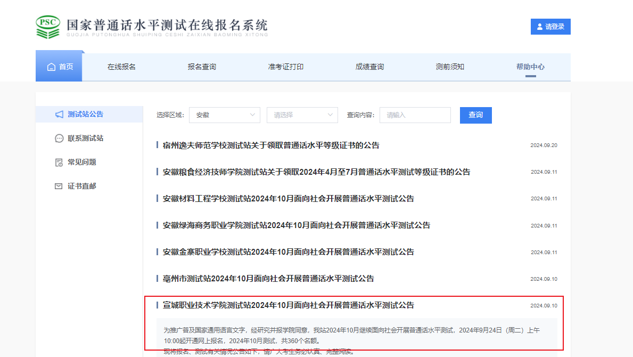The width and height of the screenshot is (633, 357).
Task: Focus the 查询内容 search input field
Action: [415, 115]
